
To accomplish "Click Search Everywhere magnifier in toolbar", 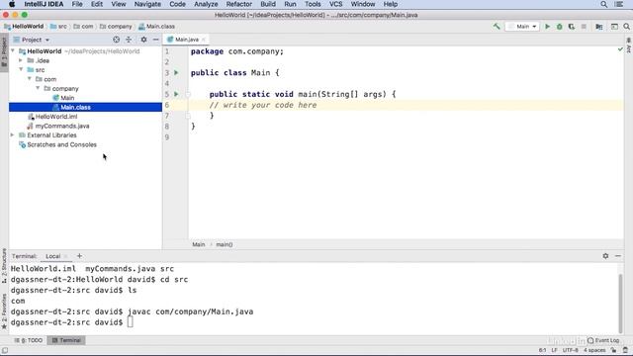I will (x=626, y=27).
